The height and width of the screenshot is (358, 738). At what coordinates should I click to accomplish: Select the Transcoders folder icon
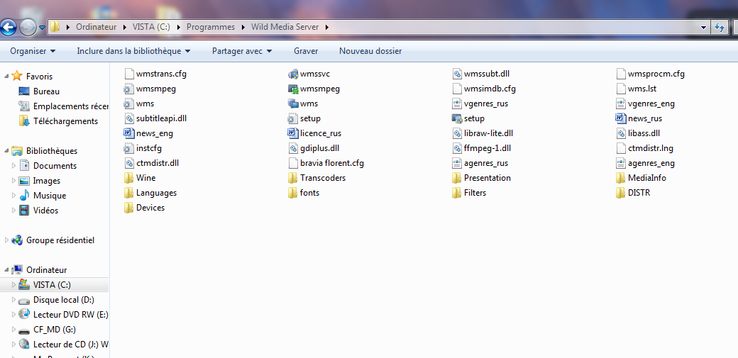[293, 178]
